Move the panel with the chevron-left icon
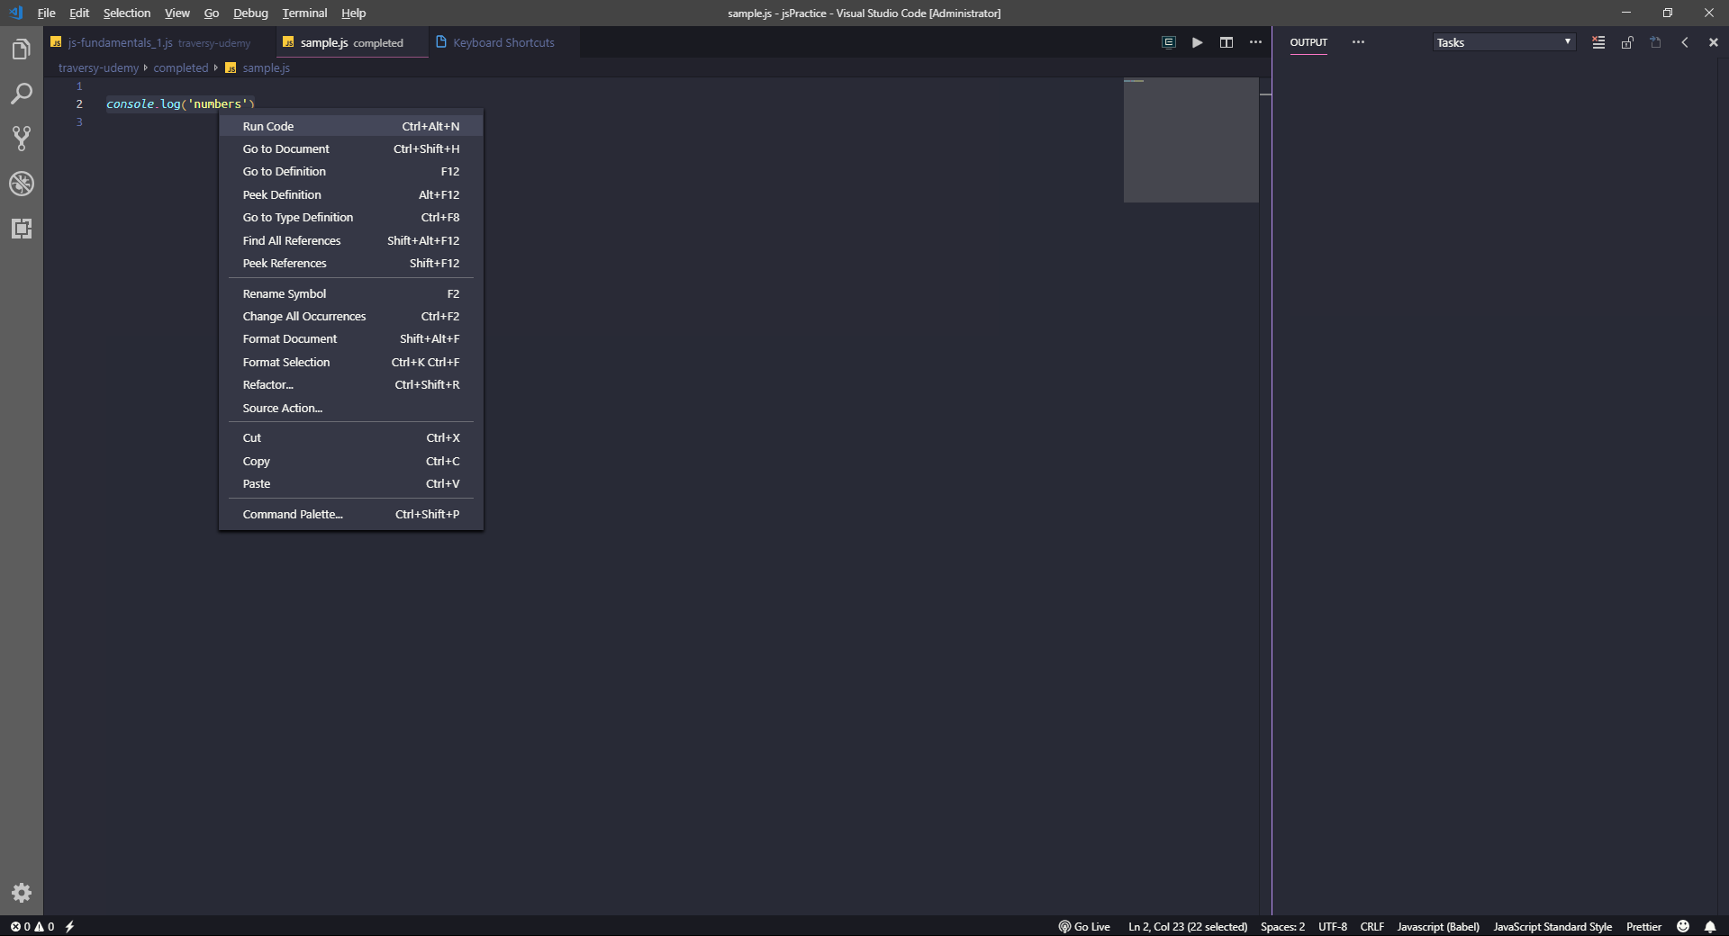The image size is (1729, 936). (x=1685, y=42)
